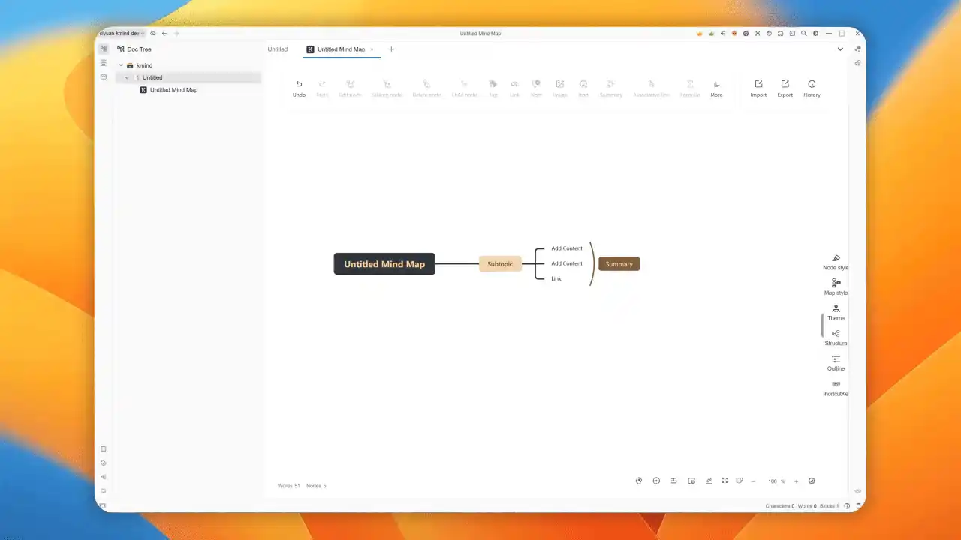Click the Import button
This screenshot has width=961, height=540.
point(758,88)
